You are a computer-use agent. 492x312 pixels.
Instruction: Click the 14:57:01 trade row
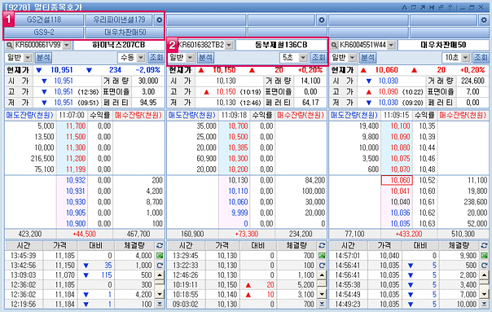pyautogui.click(x=404, y=256)
